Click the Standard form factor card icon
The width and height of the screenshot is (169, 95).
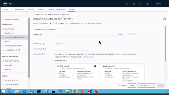(58, 66)
